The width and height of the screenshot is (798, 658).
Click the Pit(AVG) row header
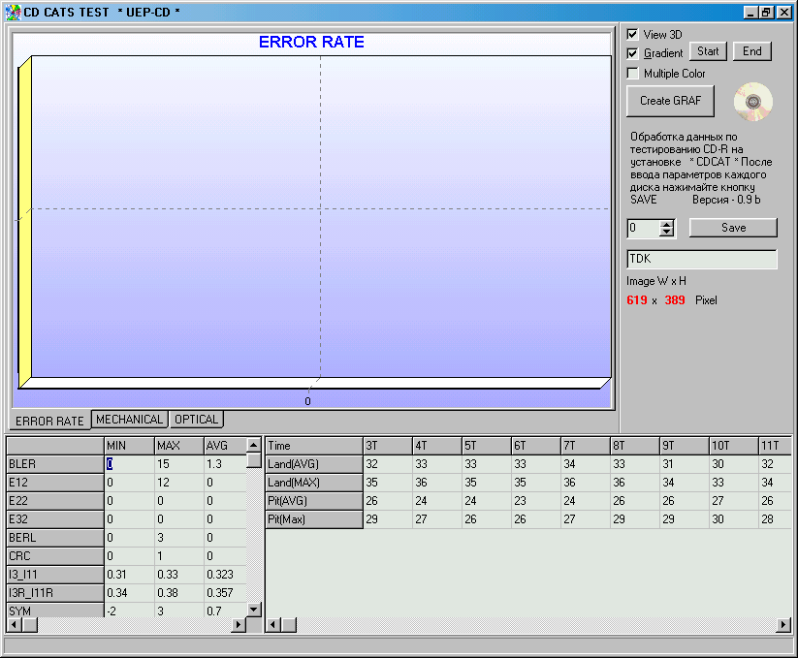coord(314,501)
